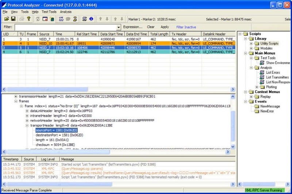Select the NewError event folder
The width and height of the screenshot is (292, 194).
click(x=264, y=111)
